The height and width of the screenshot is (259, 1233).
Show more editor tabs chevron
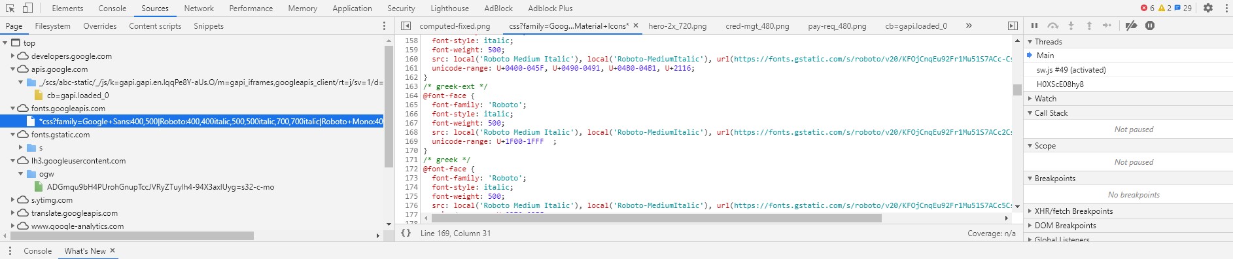click(969, 26)
